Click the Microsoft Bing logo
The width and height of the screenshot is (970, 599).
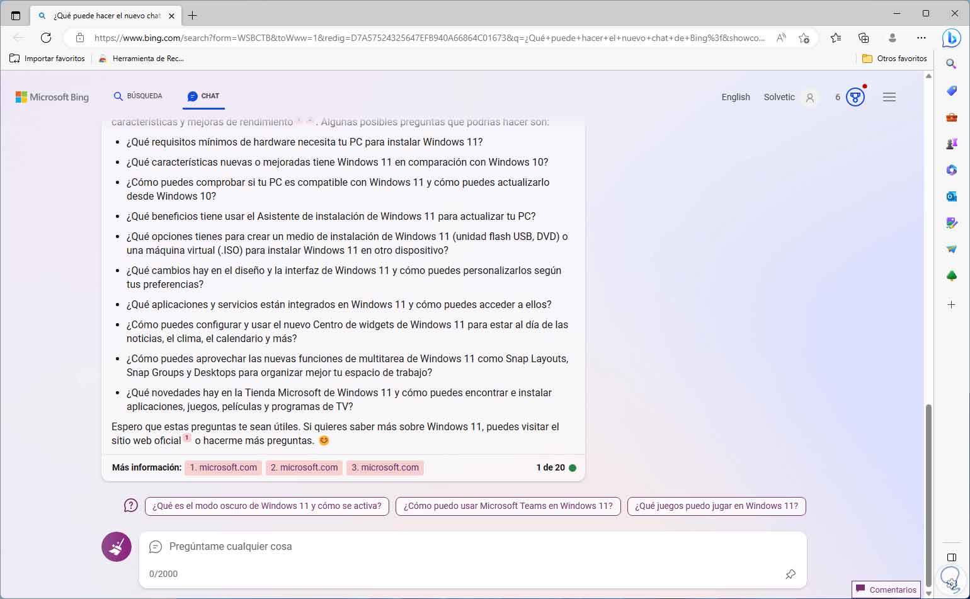52,97
